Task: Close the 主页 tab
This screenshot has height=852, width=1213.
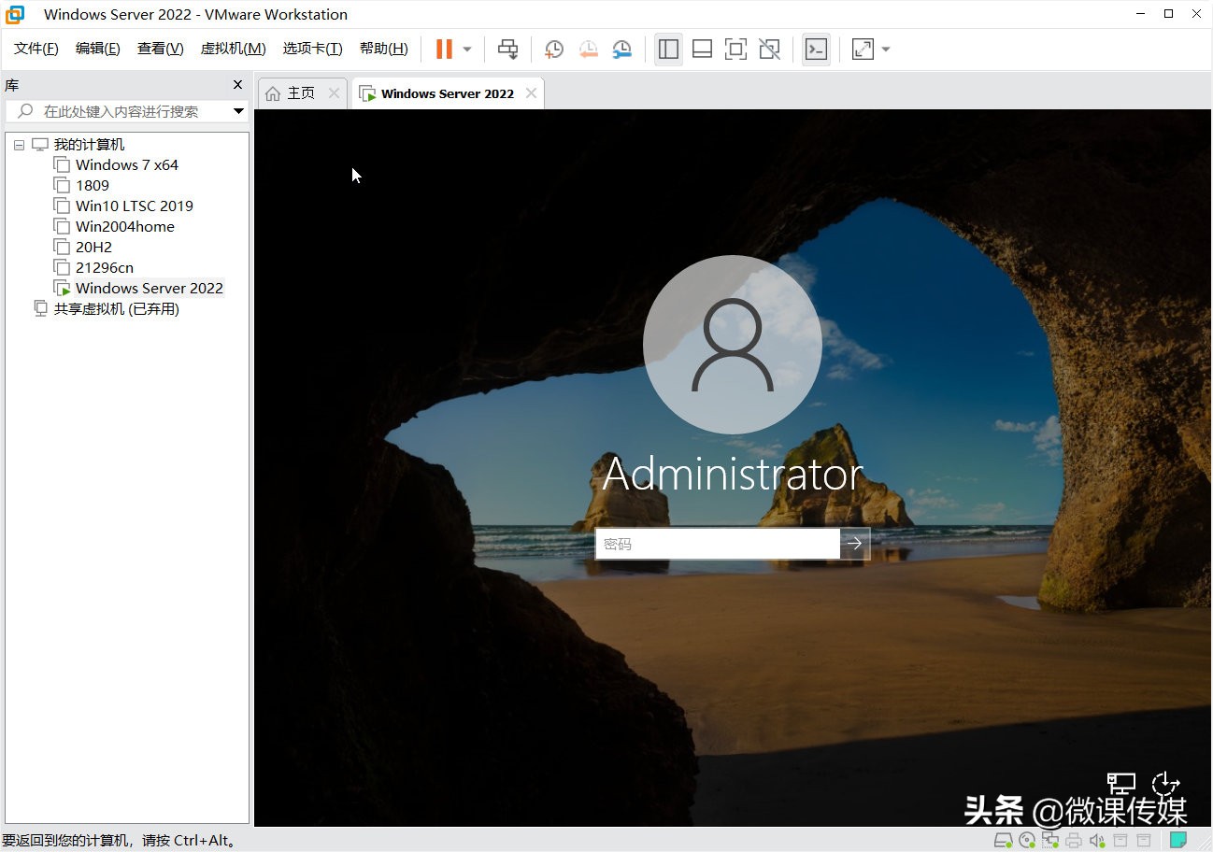Action: tap(335, 93)
